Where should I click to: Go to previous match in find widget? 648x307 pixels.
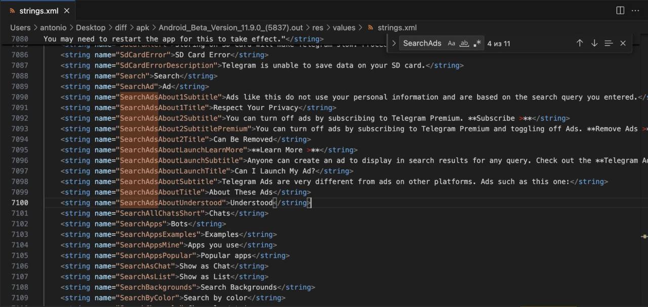pos(580,43)
